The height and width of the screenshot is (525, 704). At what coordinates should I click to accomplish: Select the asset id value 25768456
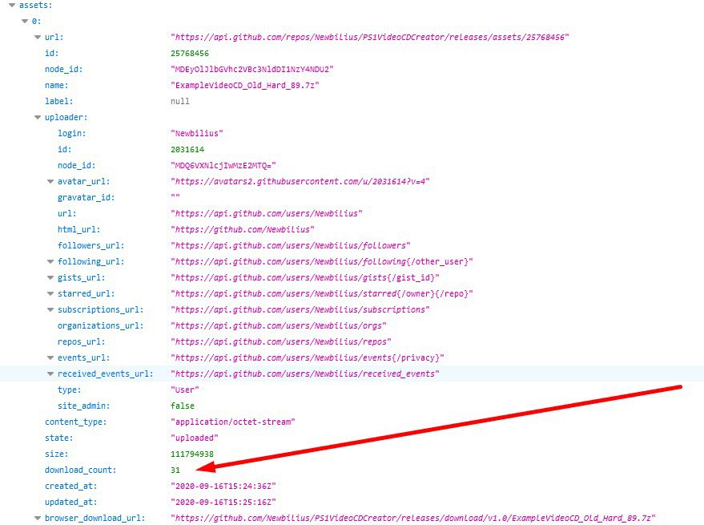point(190,54)
